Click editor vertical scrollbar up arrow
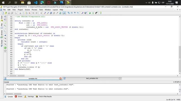 point(180,17)
